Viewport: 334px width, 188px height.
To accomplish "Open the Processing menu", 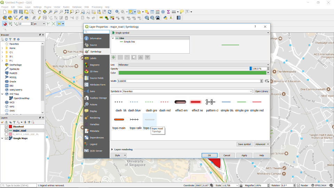I will [97, 7].
